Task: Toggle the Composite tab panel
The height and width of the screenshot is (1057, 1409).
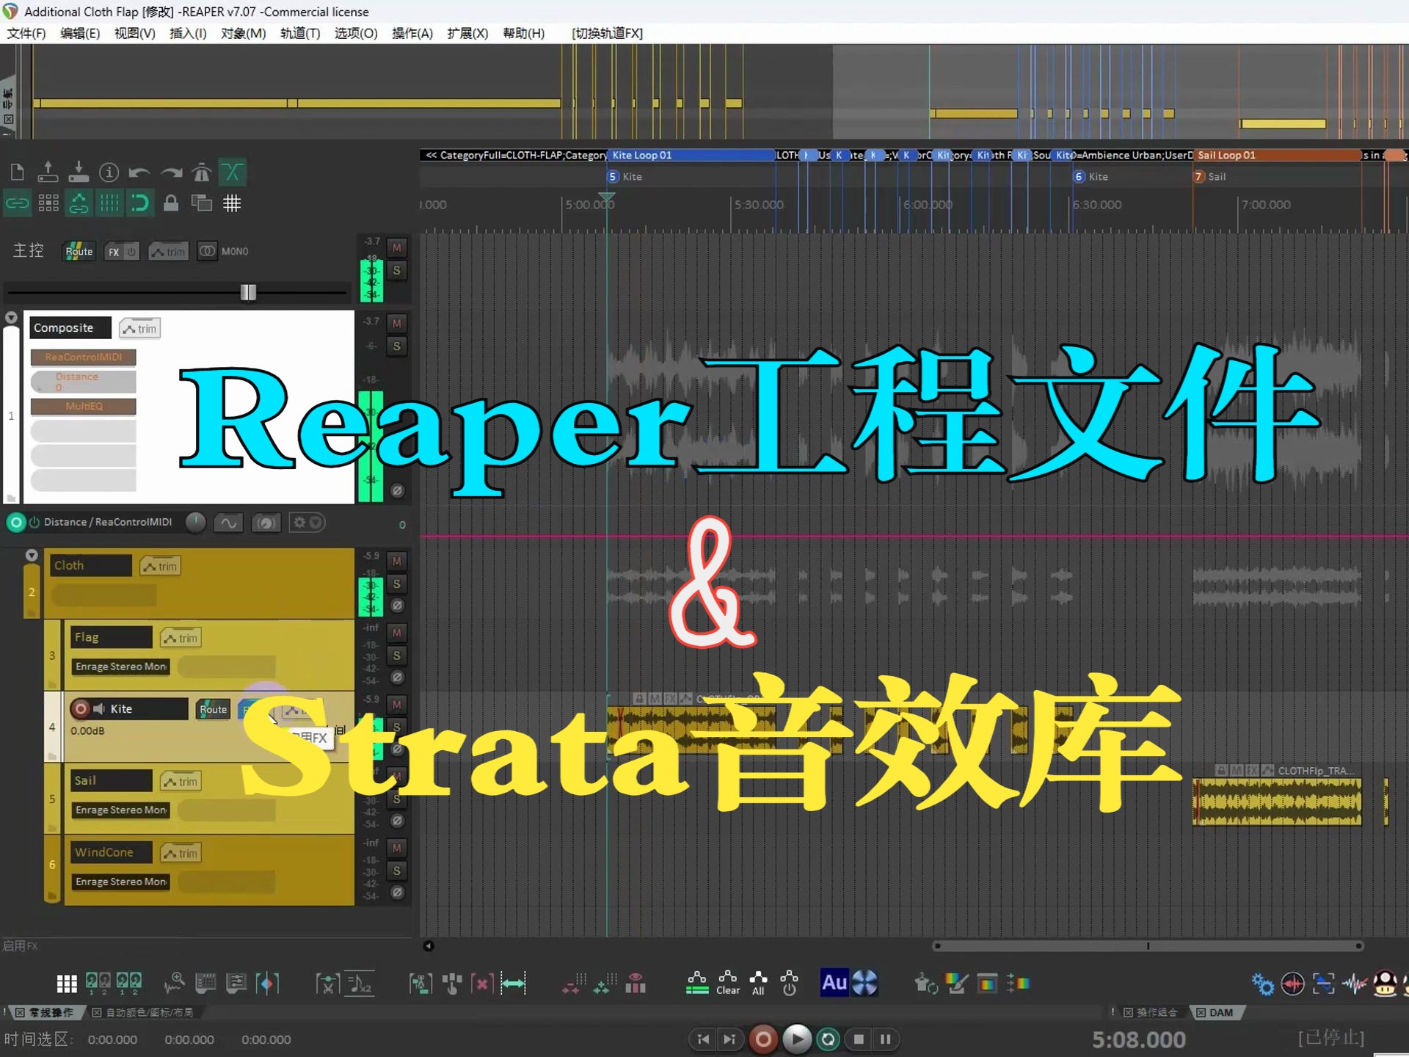Action: click(62, 327)
